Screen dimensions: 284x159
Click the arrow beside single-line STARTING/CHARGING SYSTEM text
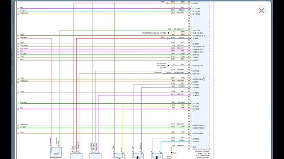[168, 33]
